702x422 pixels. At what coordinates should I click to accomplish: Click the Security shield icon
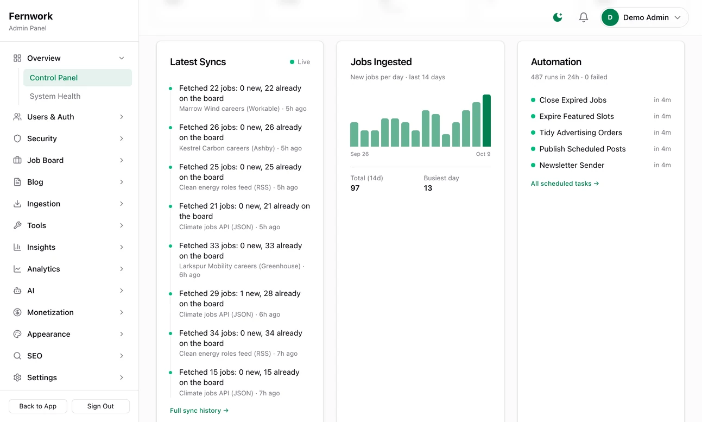click(17, 138)
